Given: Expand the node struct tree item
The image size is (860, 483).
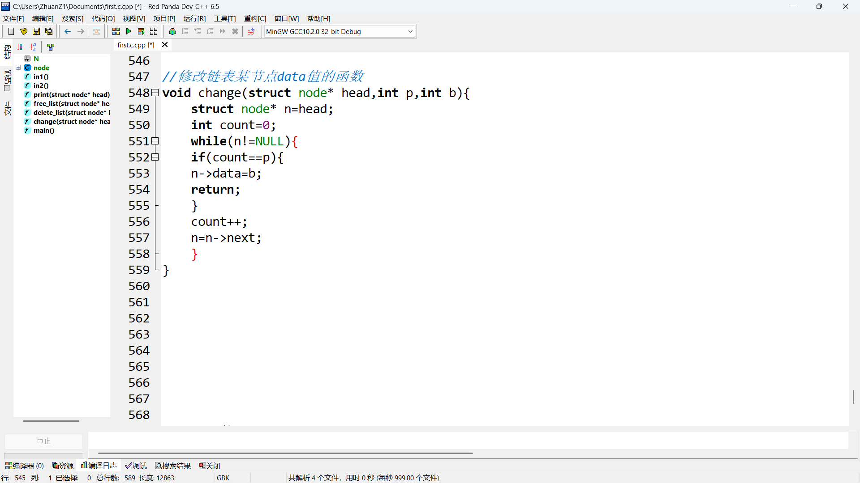Looking at the screenshot, I should 18,68.
